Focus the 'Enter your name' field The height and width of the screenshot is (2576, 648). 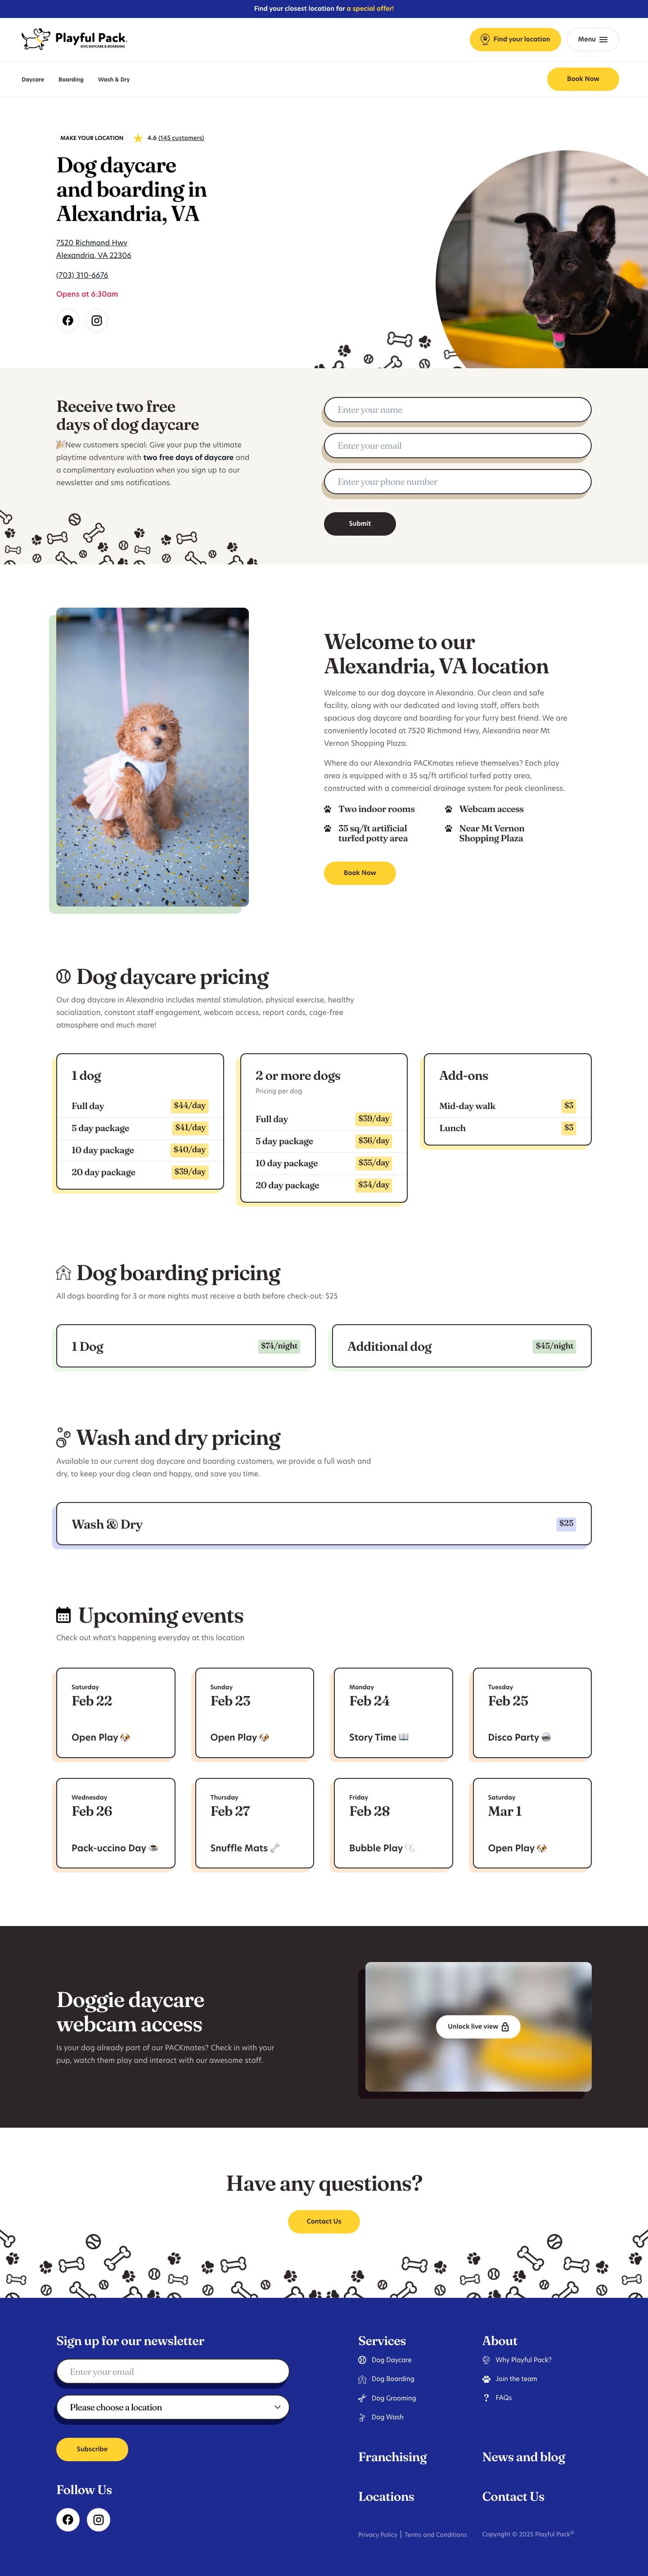(x=457, y=410)
